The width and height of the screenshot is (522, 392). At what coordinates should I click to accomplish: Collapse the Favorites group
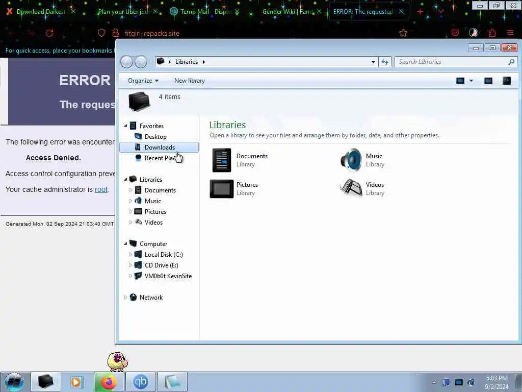(125, 126)
